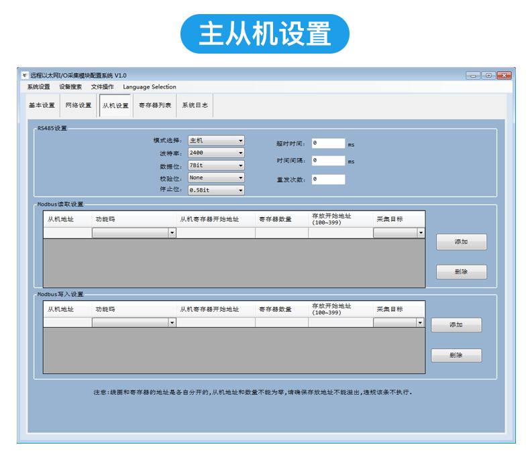Expand the 波特率 dropdown showing 2400

[x=216, y=153]
